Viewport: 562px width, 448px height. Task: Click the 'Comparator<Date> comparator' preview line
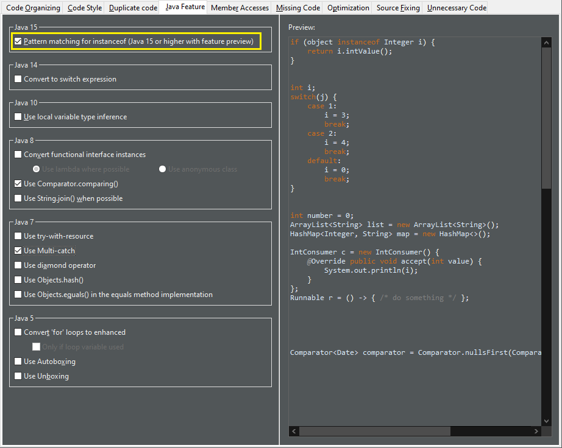pos(416,352)
